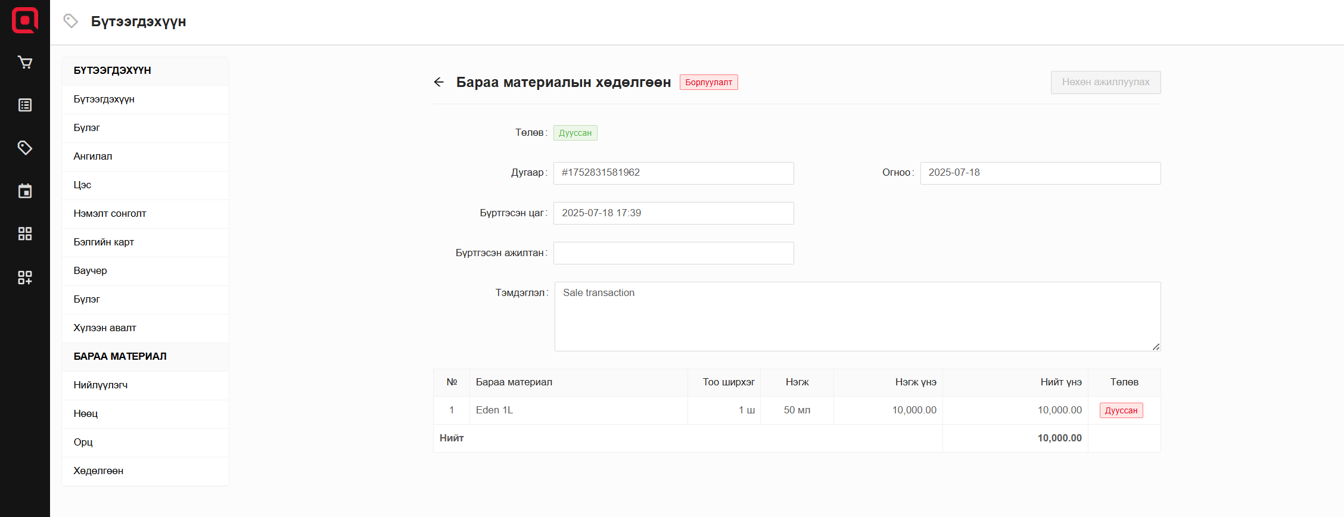Click the add-widget grid plus icon
The height and width of the screenshot is (517, 1344).
[x=25, y=277]
